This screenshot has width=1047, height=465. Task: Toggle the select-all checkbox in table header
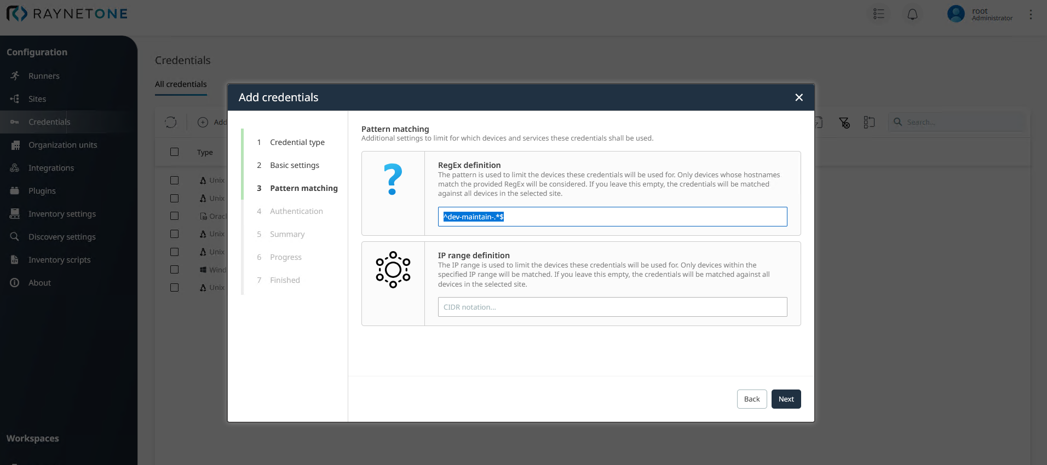click(174, 152)
